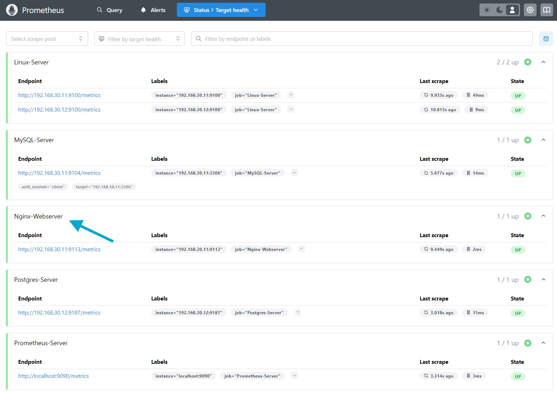Open the 192.168.30.11:9113 metrics endpoint link
Image resolution: width=557 pixels, height=393 pixels.
59,249
